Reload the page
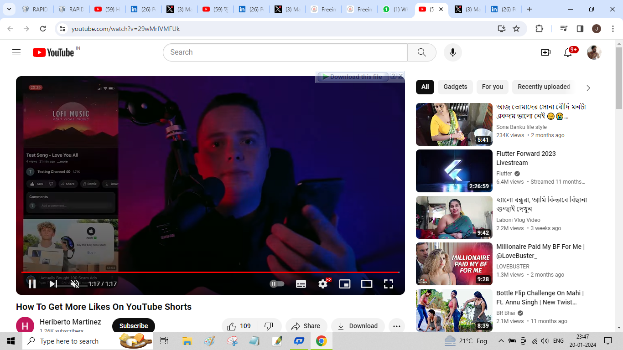 [x=43, y=29]
